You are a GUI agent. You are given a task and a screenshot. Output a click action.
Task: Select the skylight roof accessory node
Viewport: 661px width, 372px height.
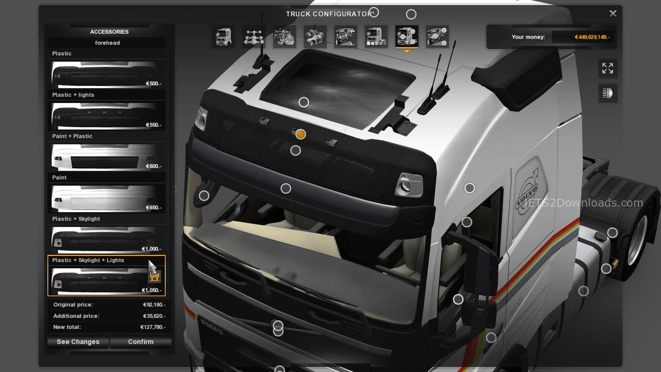tap(304, 102)
